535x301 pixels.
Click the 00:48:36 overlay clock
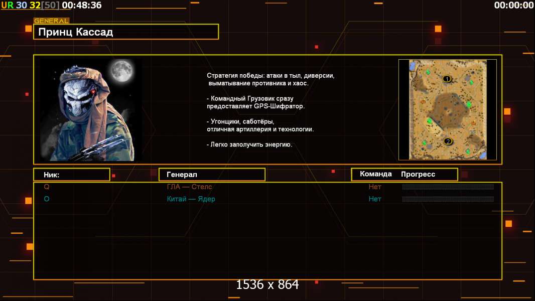click(82, 5)
